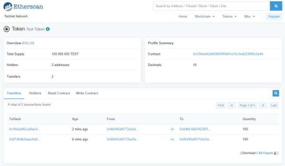This screenshot has height=166, width=285.
Task: Click the search address input field
Action: (211, 6)
